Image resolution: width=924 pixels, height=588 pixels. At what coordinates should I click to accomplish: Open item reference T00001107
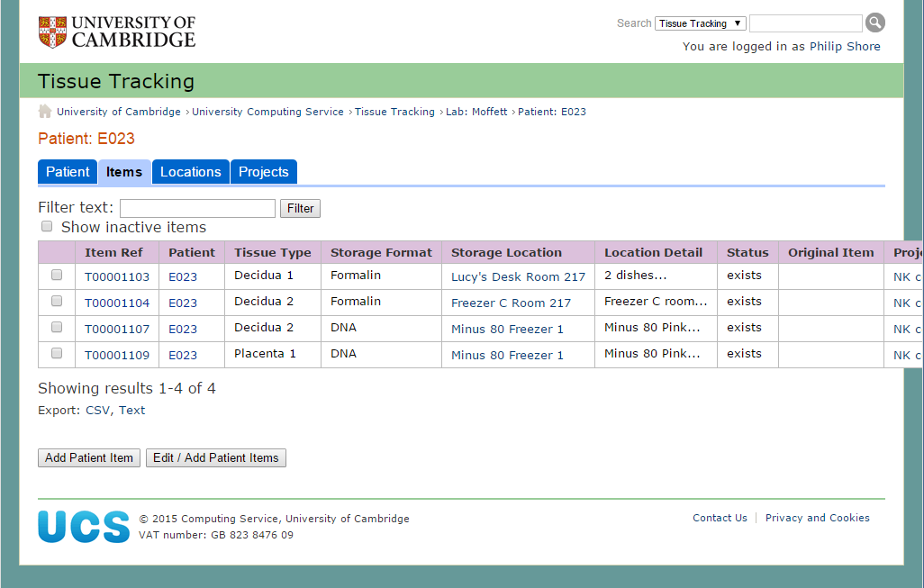pyautogui.click(x=117, y=329)
